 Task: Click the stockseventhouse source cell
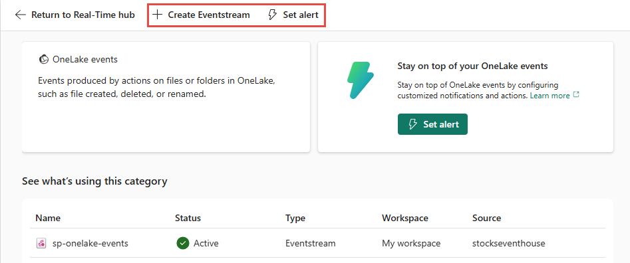[x=509, y=243]
